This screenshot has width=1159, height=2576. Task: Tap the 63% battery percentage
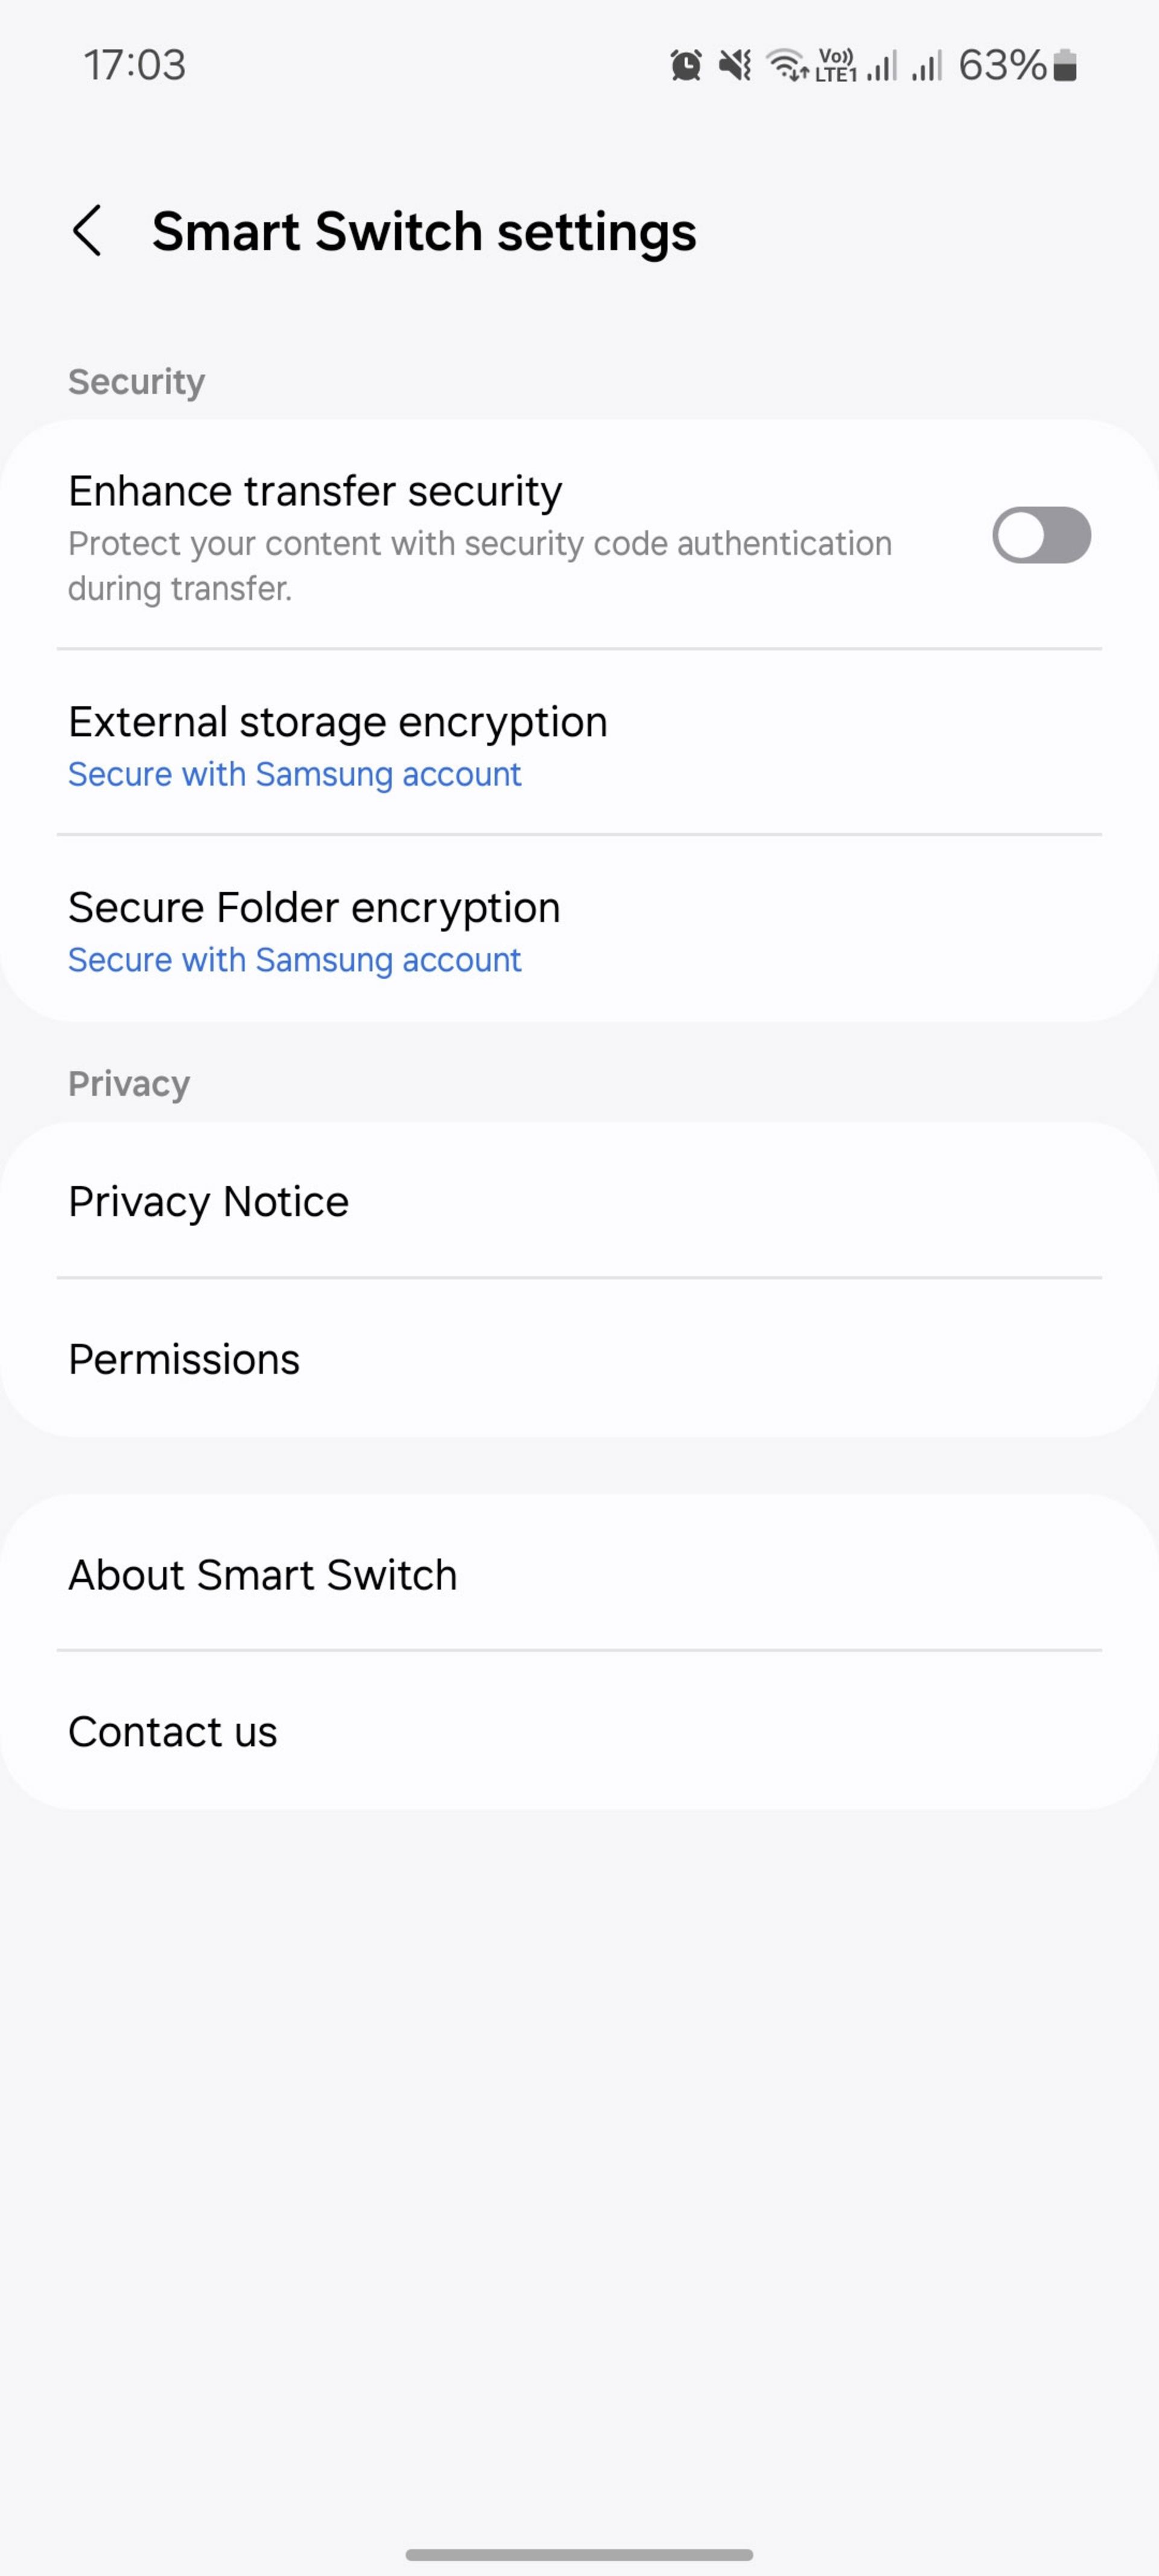[x=1002, y=66]
